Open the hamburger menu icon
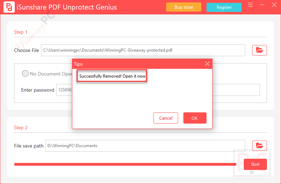Viewport: 281px width, 184px height. pyautogui.click(x=250, y=5)
